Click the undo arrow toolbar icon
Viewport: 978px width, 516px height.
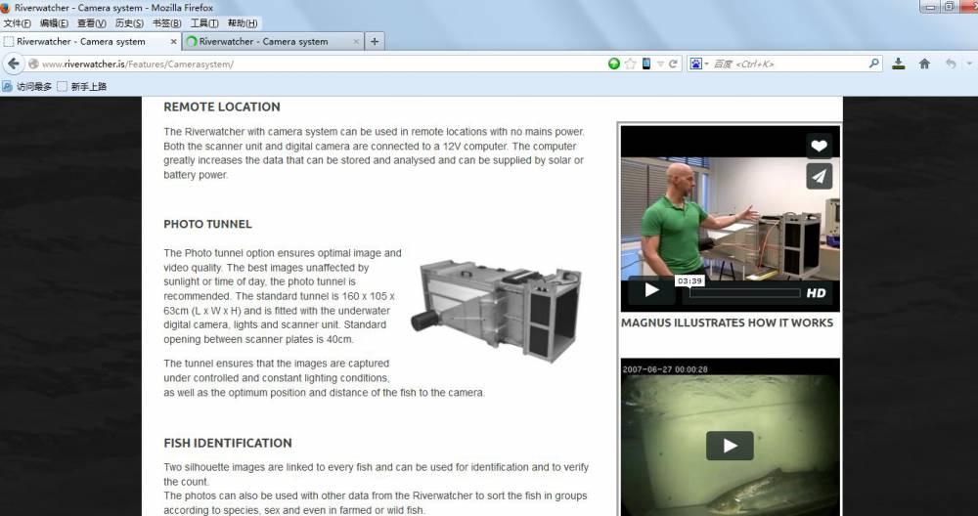pyautogui.click(x=951, y=64)
